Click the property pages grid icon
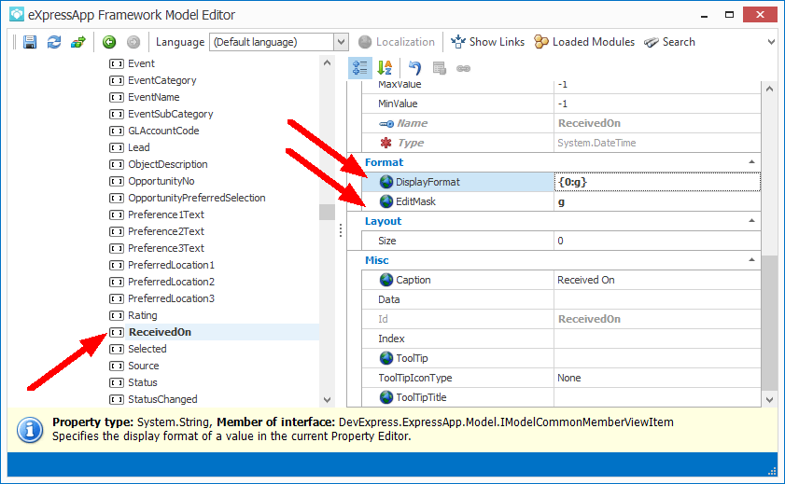The height and width of the screenshot is (484, 785). [440, 68]
